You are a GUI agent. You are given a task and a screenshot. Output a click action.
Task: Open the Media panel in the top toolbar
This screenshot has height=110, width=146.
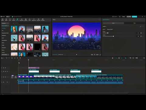pos(2,20)
